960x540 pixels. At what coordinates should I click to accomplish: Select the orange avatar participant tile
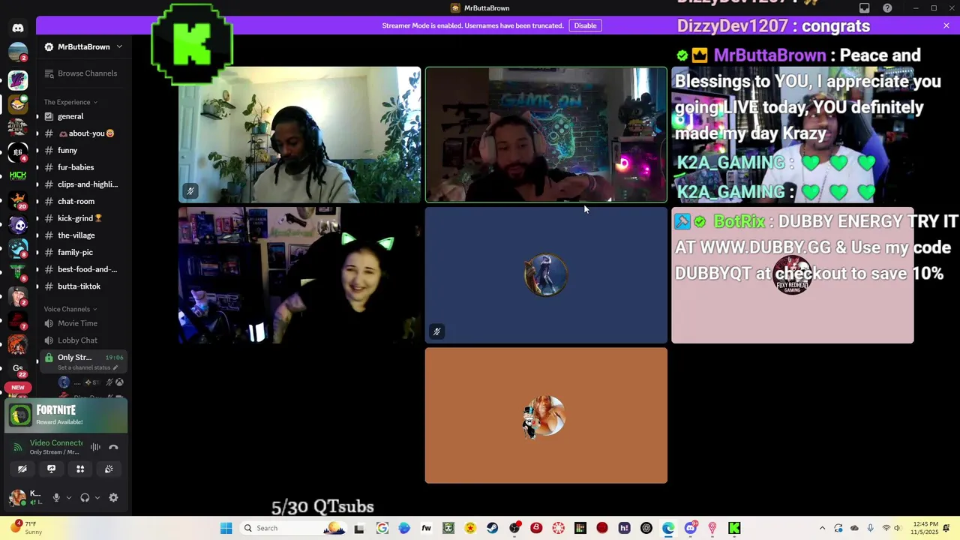[546, 415]
